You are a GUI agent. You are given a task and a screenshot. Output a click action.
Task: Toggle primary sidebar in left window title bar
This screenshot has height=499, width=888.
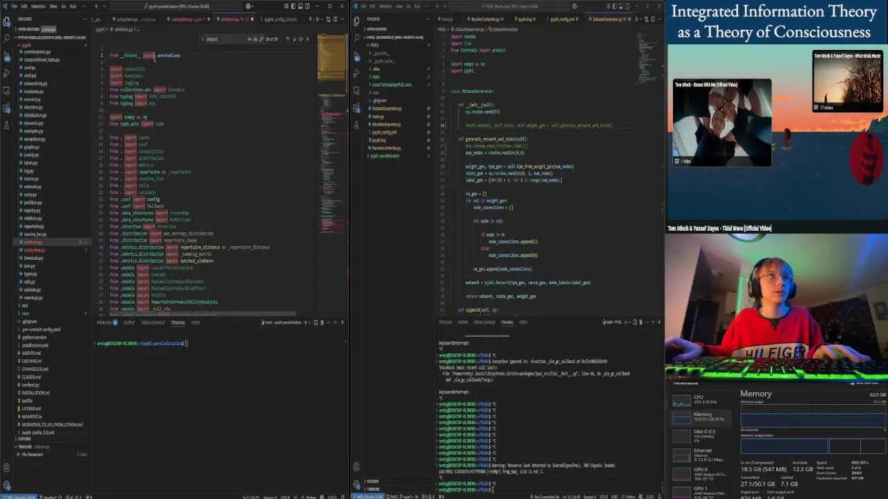293,6
